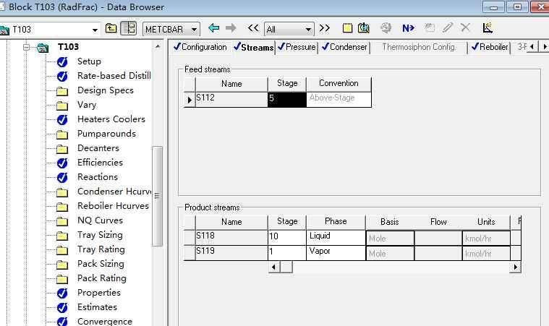Click the next input '>>' button

click(325, 28)
